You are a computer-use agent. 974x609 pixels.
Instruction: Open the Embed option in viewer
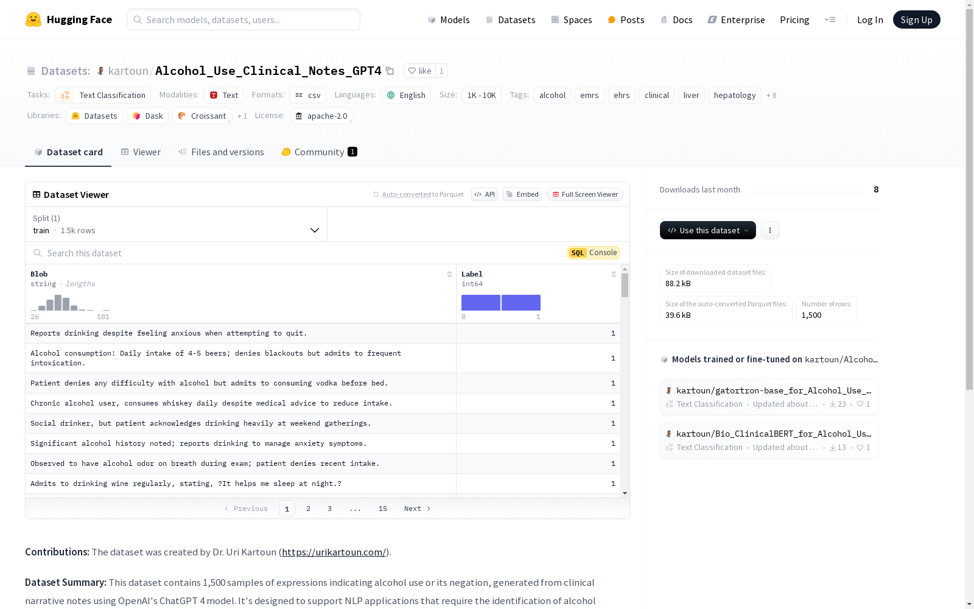(x=522, y=194)
